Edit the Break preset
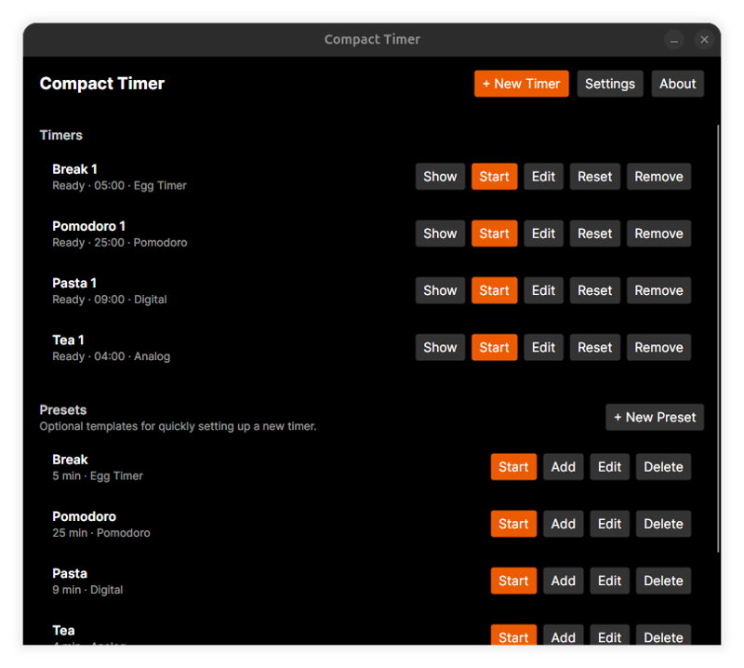Screen dimensions: 744x668 pyautogui.click(x=609, y=467)
